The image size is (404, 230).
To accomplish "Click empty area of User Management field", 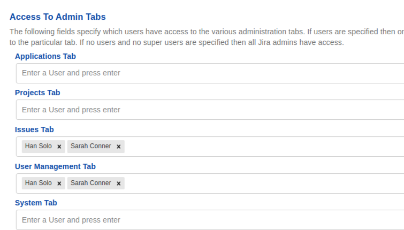I will click(262, 183).
